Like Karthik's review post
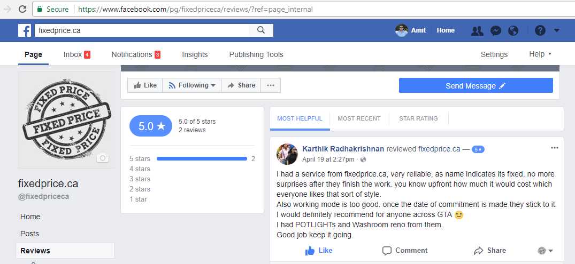This screenshot has width=575, height=264. 318,251
